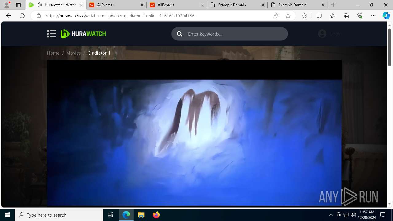
Task: Go to Home breadcrumb
Action: click(x=53, y=53)
